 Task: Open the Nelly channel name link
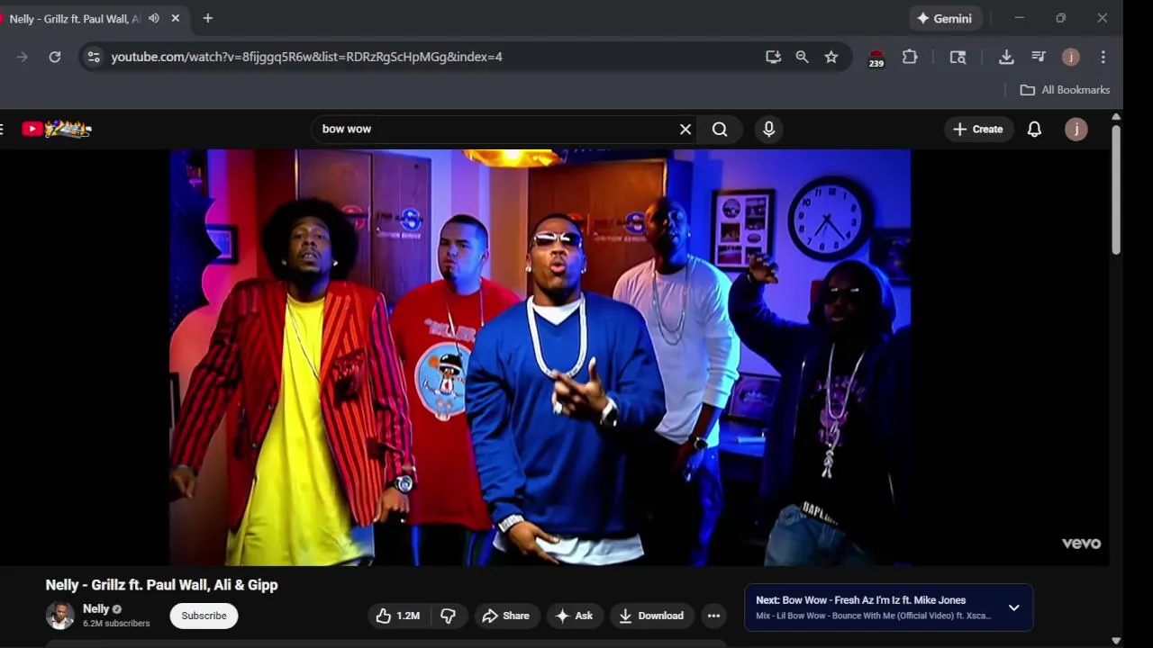(x=95, y=609)
